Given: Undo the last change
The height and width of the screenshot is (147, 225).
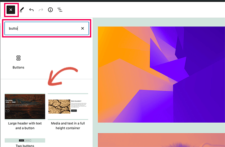Looking at the screenshot, I should click(x=32, y=10).
